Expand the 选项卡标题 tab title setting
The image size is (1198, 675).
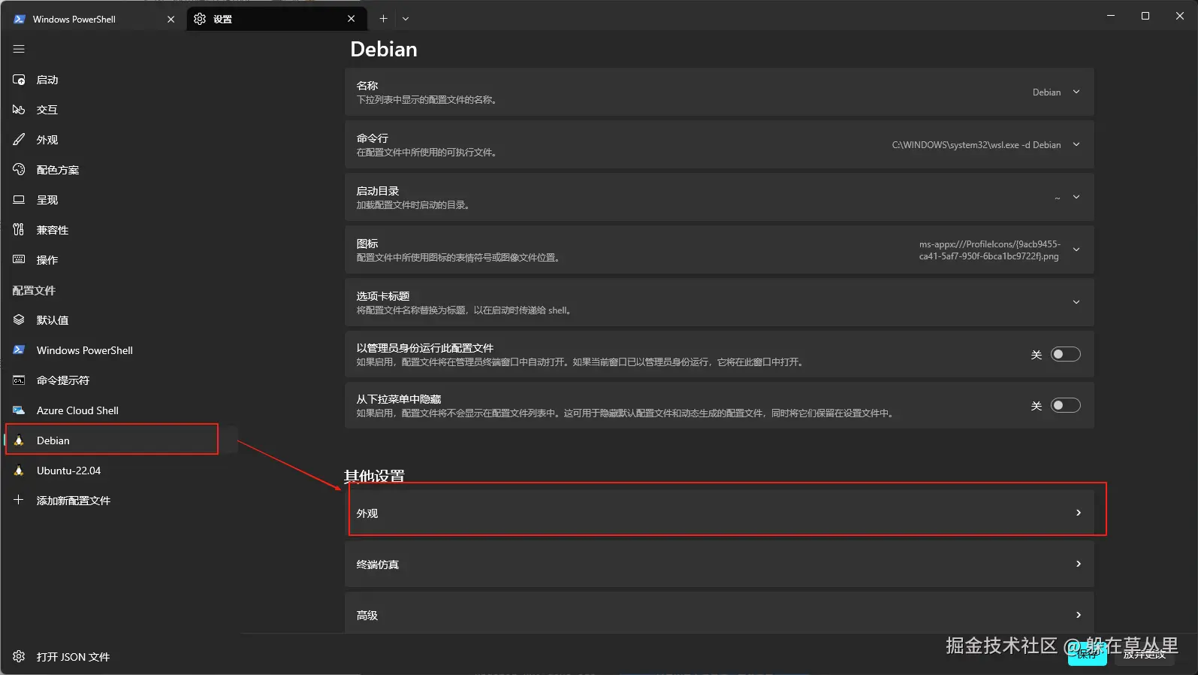click(x=720, y=302)
